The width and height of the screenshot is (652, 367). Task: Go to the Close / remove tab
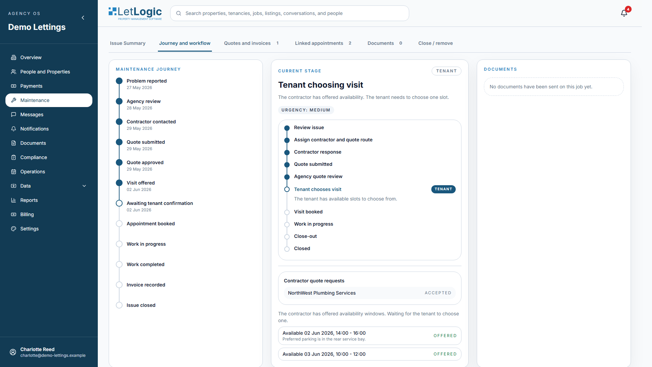click(x=436, y=43)
